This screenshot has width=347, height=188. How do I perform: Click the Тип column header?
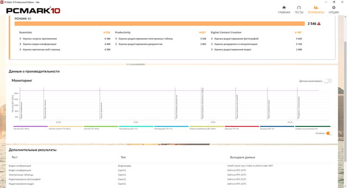click(123, 157)
